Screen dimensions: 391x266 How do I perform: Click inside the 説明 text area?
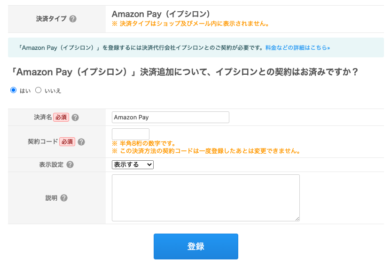pyautogui.click(x=206, y=198)
